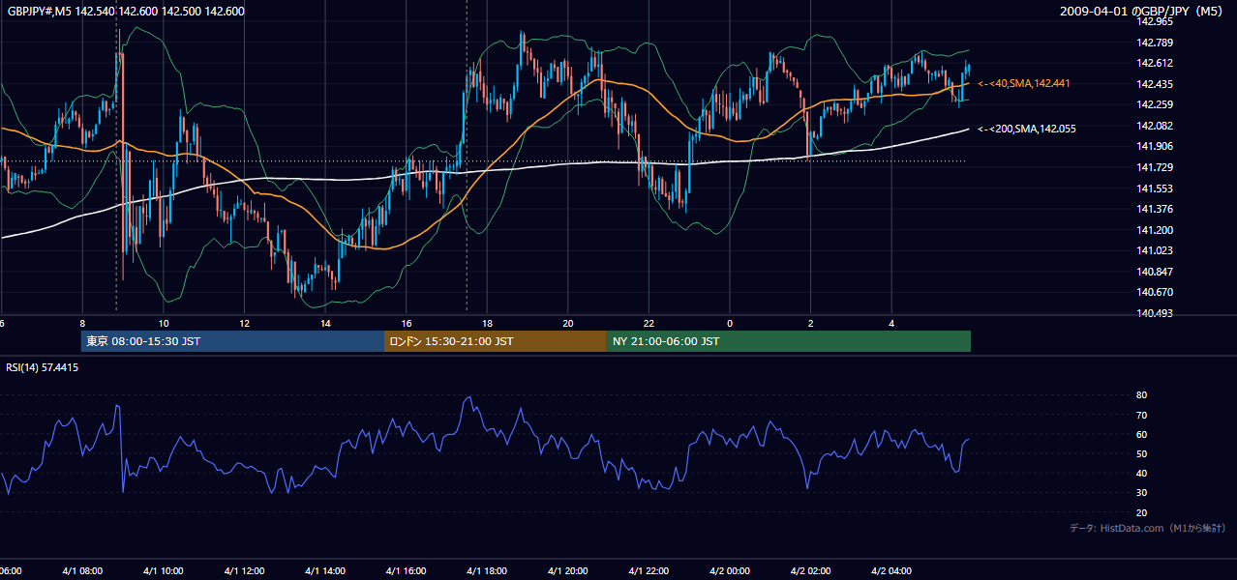Click price axis value 141.200
1237x580 pixels.
point(1154,230)
